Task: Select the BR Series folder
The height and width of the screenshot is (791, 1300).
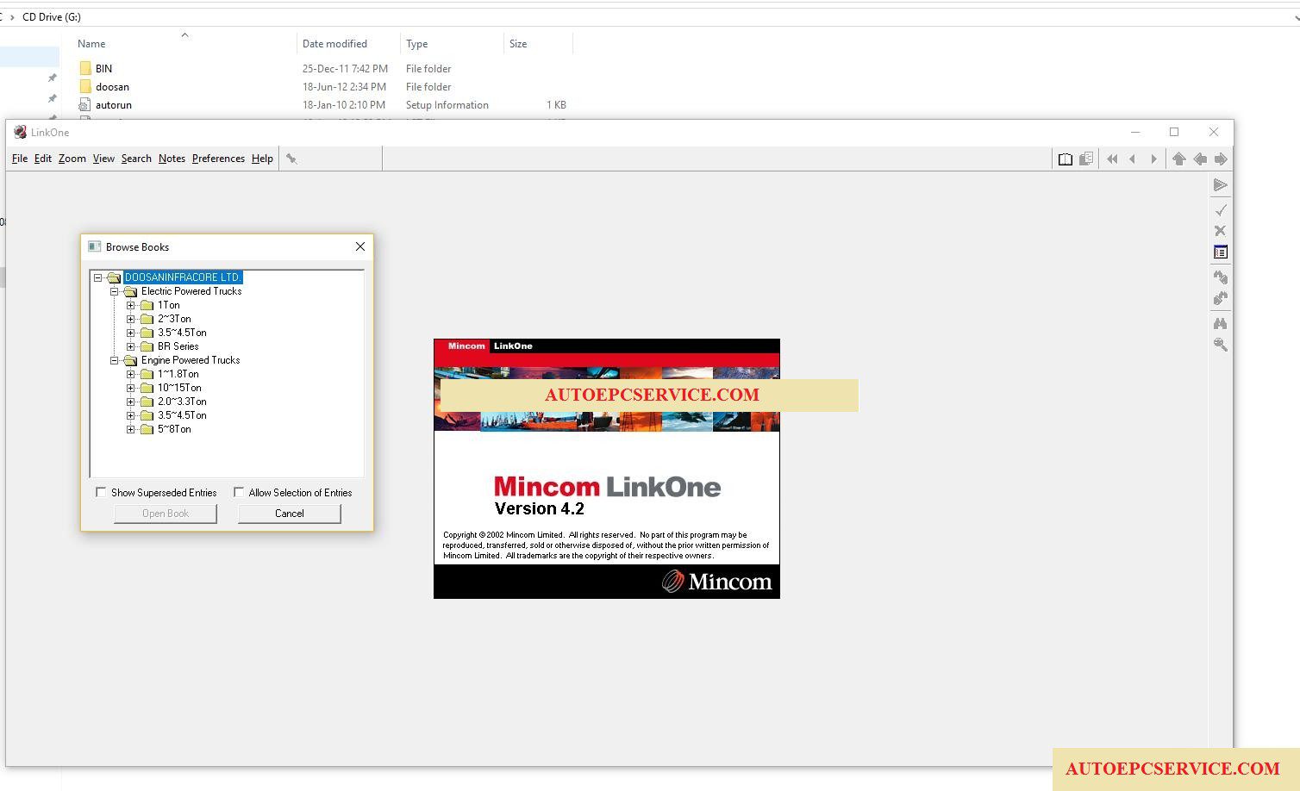Action: (178, 346)
